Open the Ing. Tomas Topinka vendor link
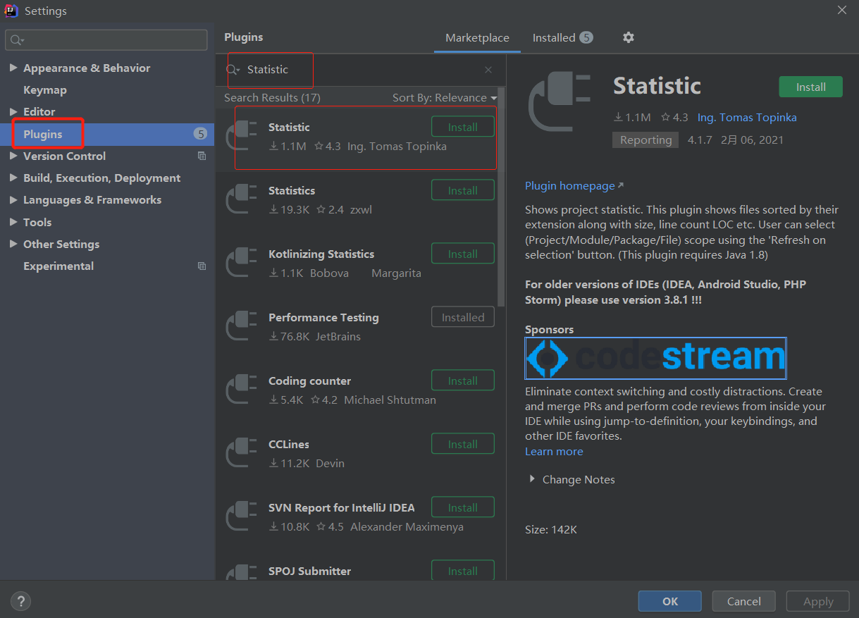Image resolution: width=859 pixels, height=618 pixels. coord(747,117)
